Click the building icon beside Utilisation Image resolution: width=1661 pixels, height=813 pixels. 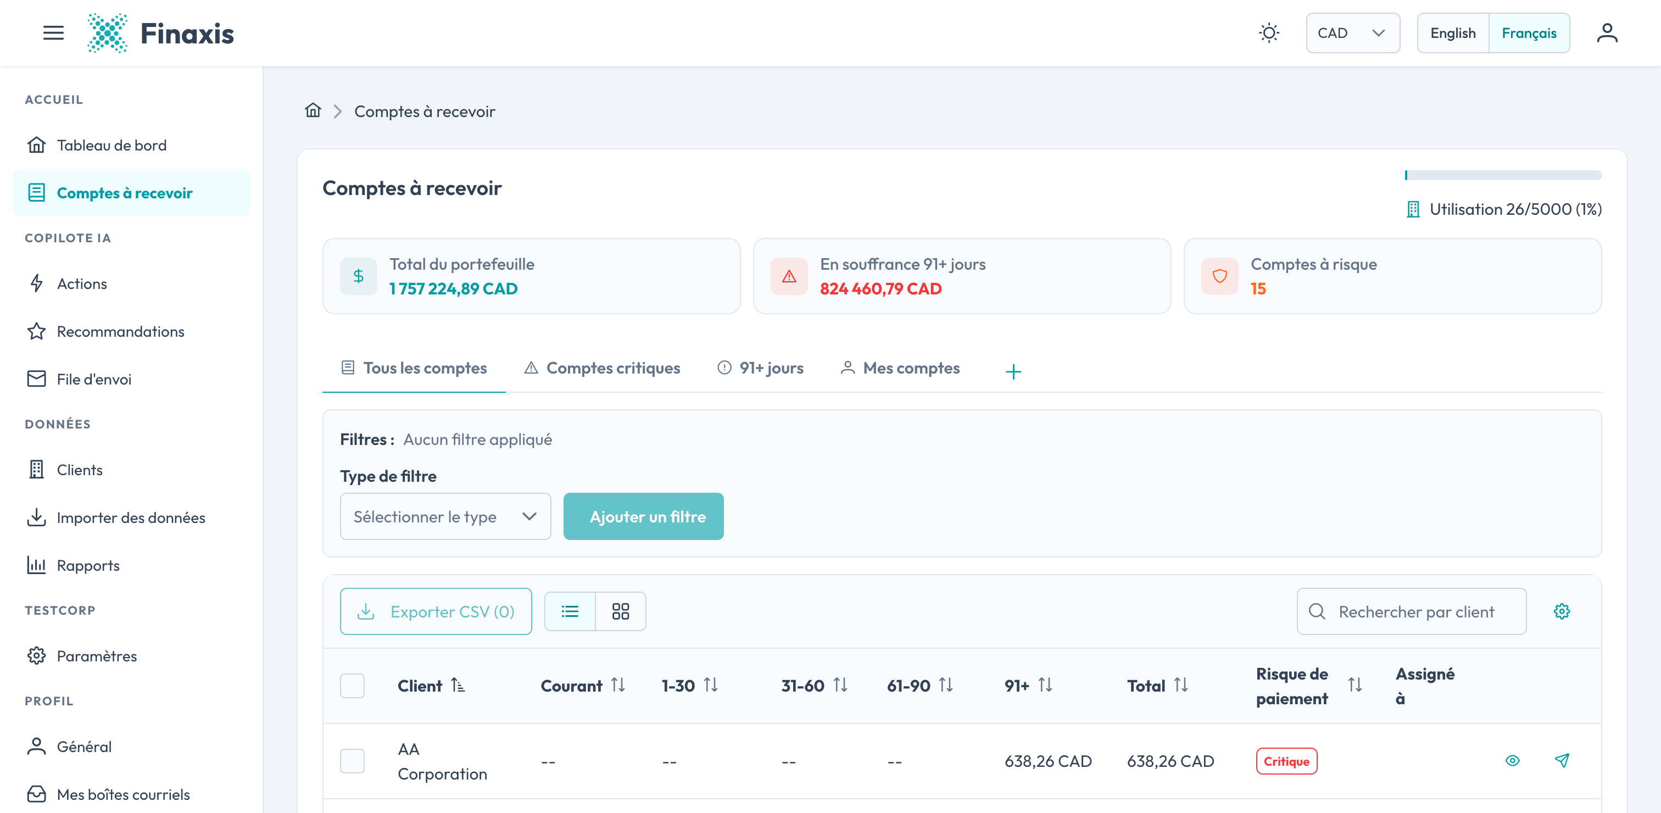click(1413, 209)
